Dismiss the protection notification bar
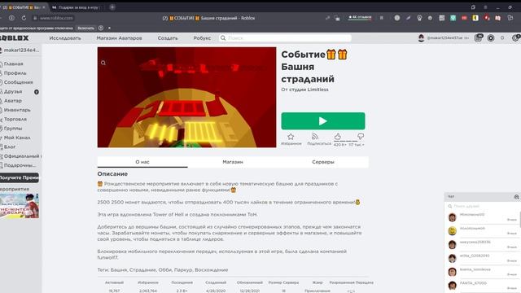 click(109, 28)
